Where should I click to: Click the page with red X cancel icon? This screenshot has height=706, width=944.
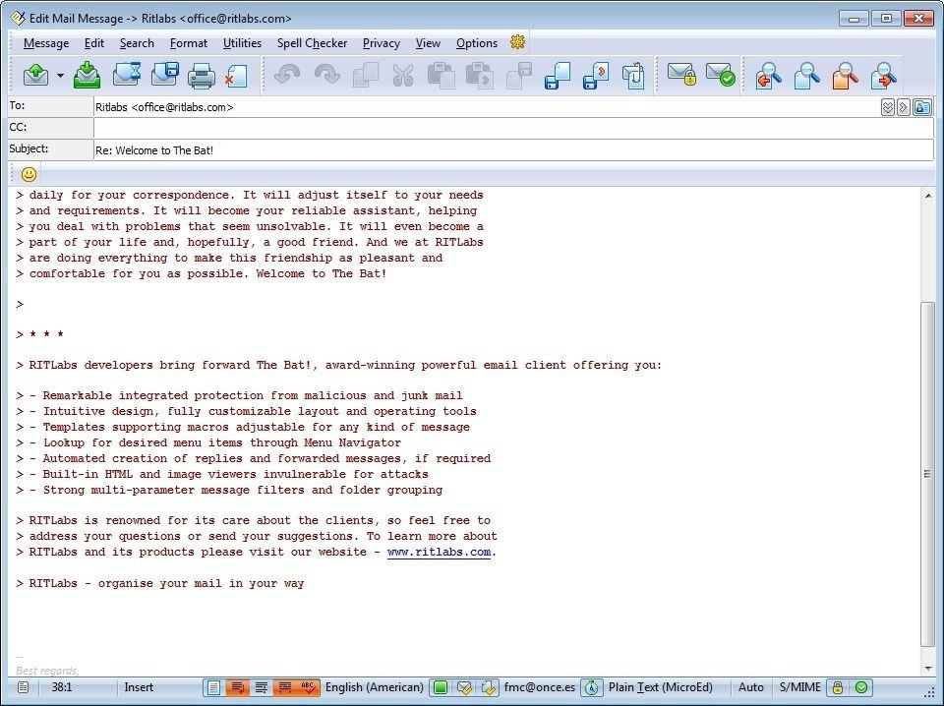pyautogui.click(x=236, y=77)
